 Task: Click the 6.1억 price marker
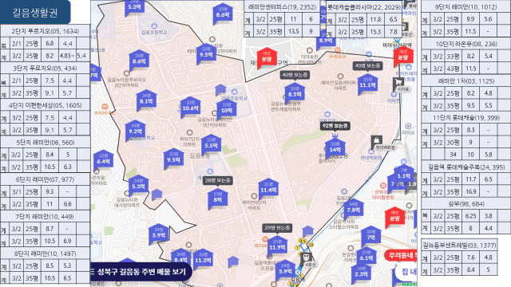(366, 257)
